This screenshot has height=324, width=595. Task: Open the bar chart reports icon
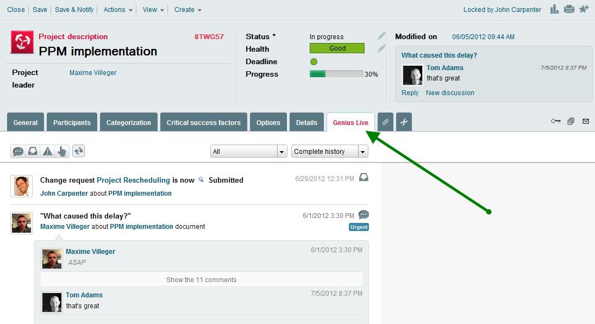(554, 9)
